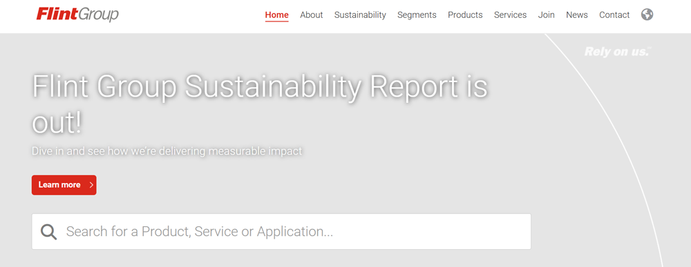The height and width of the screenshot is (267, 691).
Task: Open the Segments menu
Action: click(417, 15)
